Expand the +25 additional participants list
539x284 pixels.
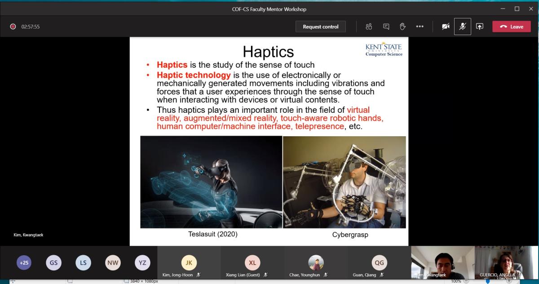coord(24,263)
